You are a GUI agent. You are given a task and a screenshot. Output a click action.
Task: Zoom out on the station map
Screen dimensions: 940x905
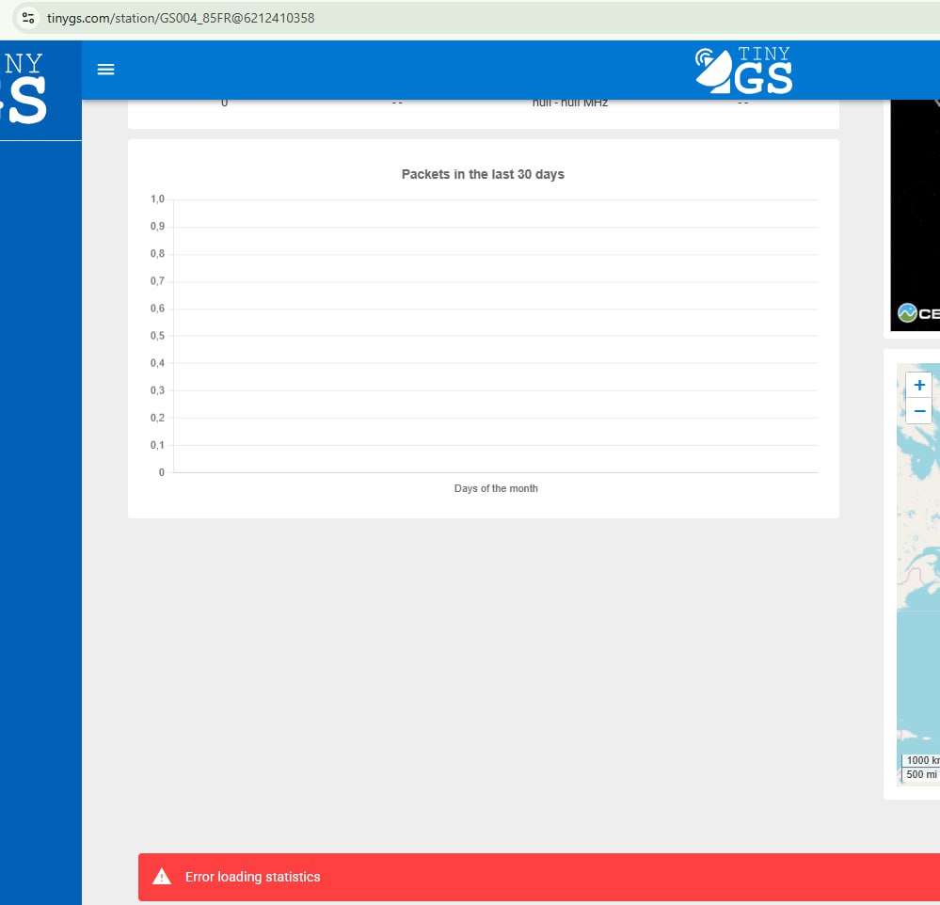click(919, 411)
